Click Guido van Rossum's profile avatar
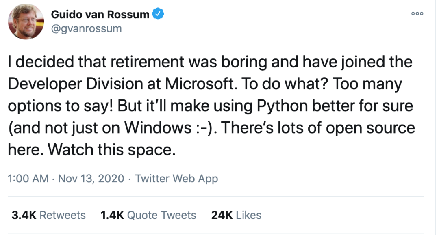The width and height of the screenshot is (439, 235). (26, 22)
